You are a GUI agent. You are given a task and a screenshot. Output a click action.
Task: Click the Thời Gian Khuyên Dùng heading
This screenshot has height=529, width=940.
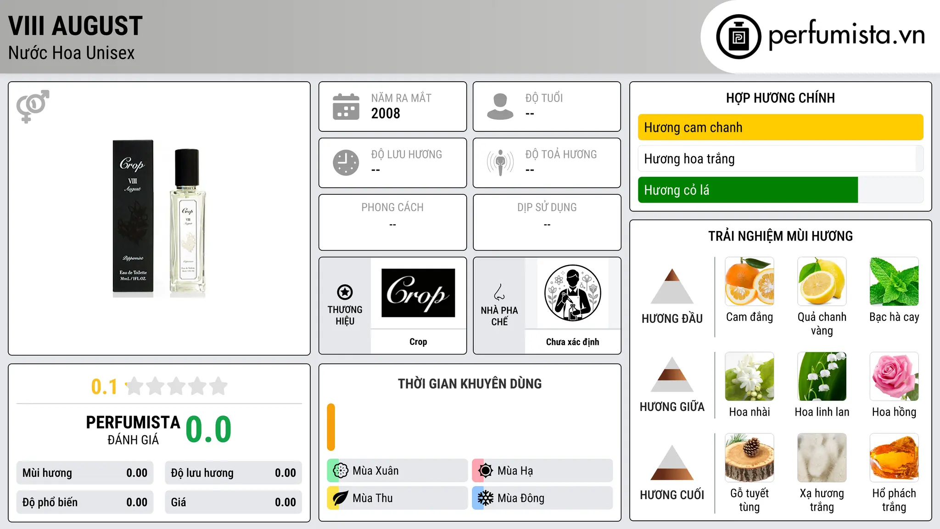tap(470, 384)
